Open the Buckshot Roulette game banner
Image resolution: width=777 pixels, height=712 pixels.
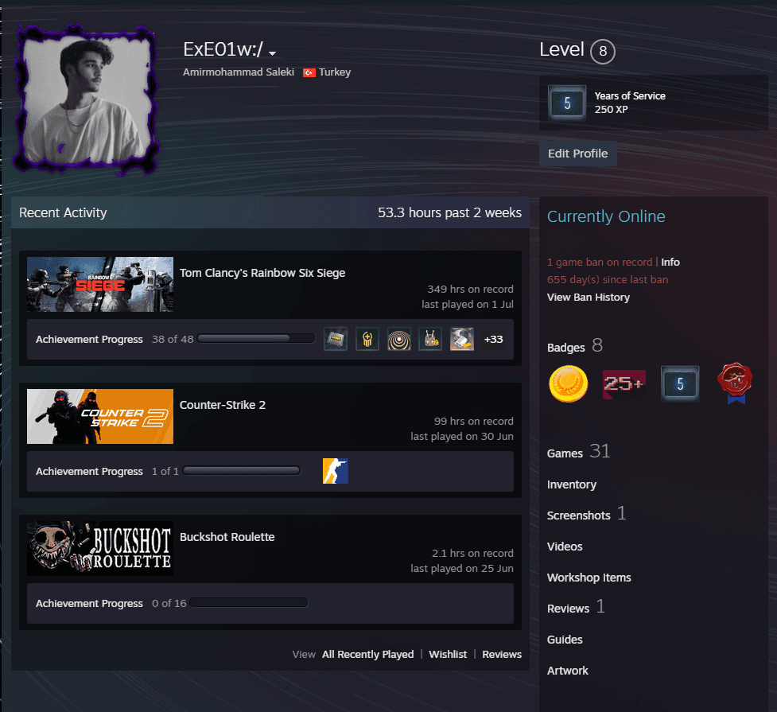100,548
